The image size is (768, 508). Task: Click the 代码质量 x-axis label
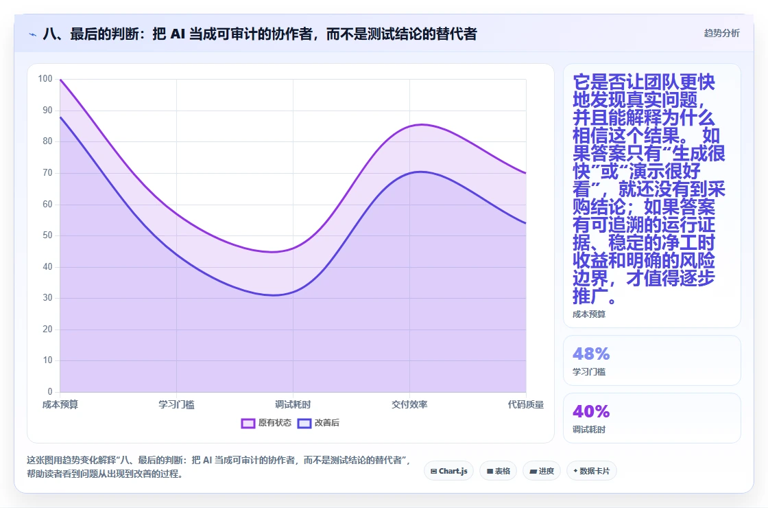tap(525, 404)
